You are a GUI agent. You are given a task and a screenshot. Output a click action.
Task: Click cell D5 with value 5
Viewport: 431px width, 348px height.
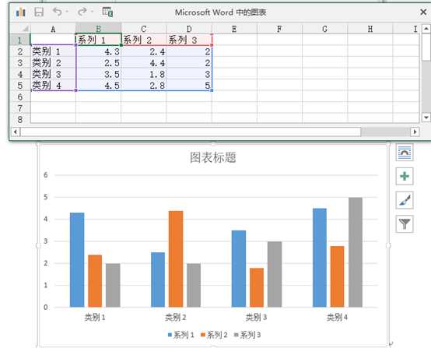[x=189, y=86]
